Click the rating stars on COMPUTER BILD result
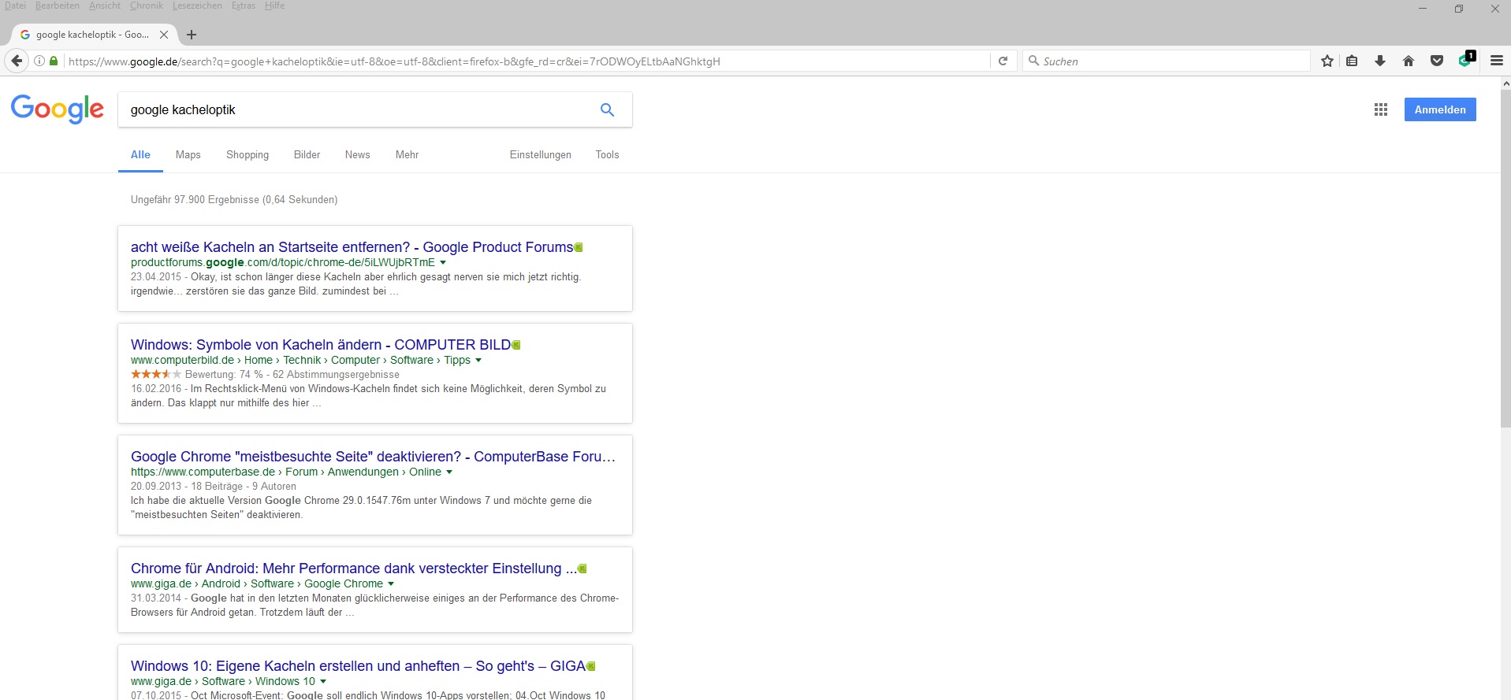 point(156,374)
